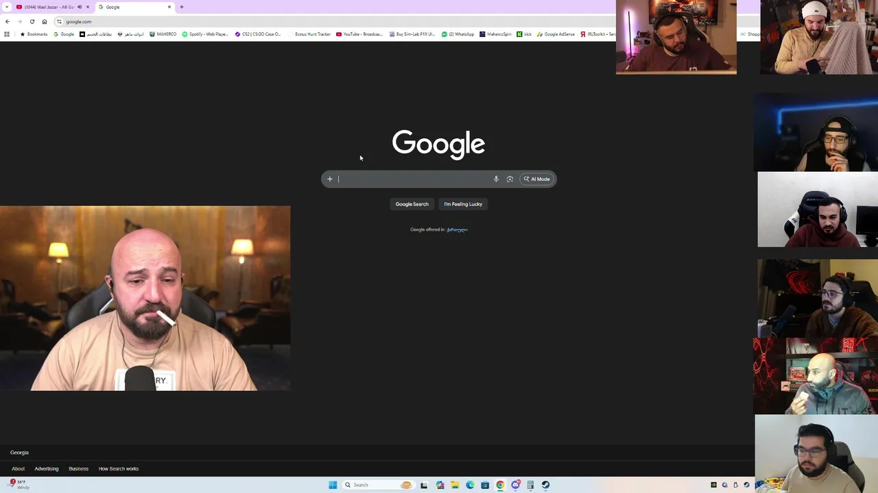Open Bonus Hunt Tracker bookmark
This screenshot has width=878, height=493.
(x=309, y=34)
